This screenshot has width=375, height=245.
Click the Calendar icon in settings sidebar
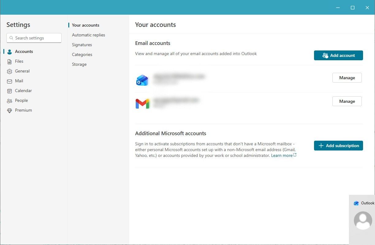9,91
